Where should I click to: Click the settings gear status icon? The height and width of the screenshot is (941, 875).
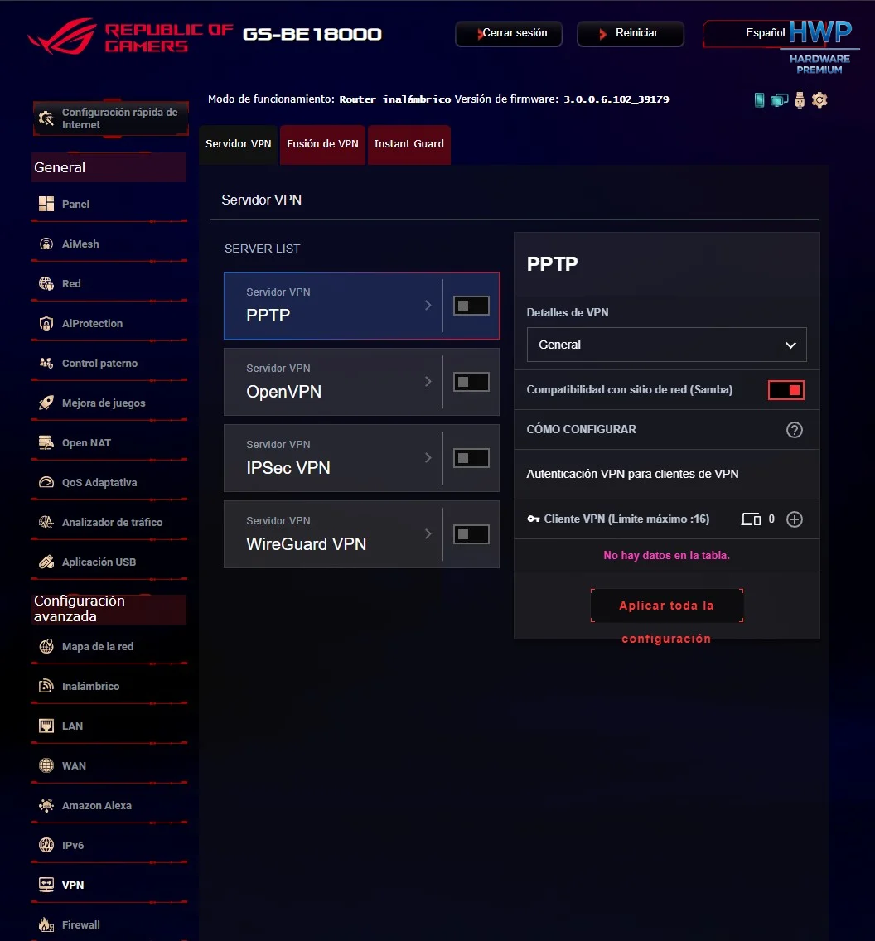(x=819, y=99)
